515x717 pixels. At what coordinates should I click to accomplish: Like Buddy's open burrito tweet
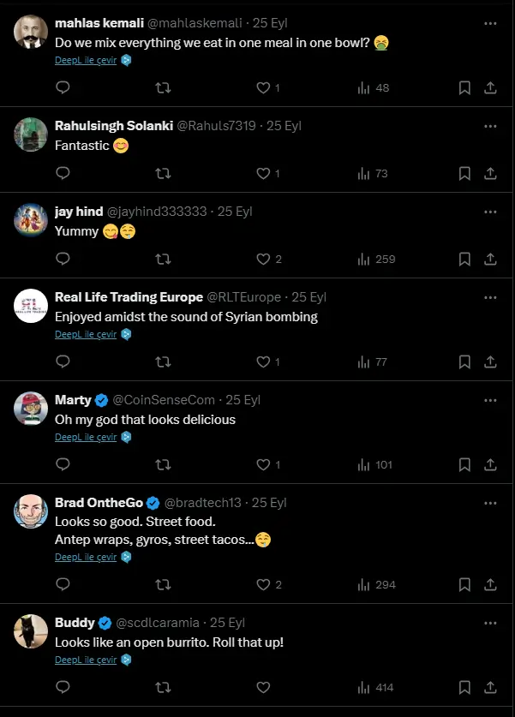pyautogui.click(x=263, y=687)
